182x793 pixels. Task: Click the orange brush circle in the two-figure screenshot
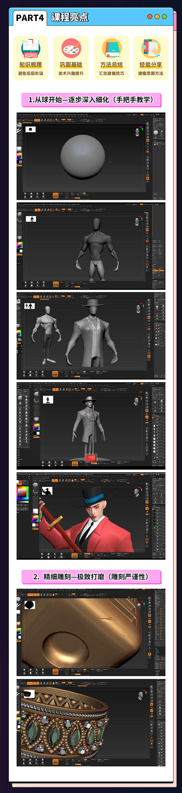coord(55,374)
